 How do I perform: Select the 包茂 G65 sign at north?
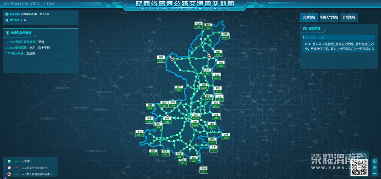[x=198, y=25]
